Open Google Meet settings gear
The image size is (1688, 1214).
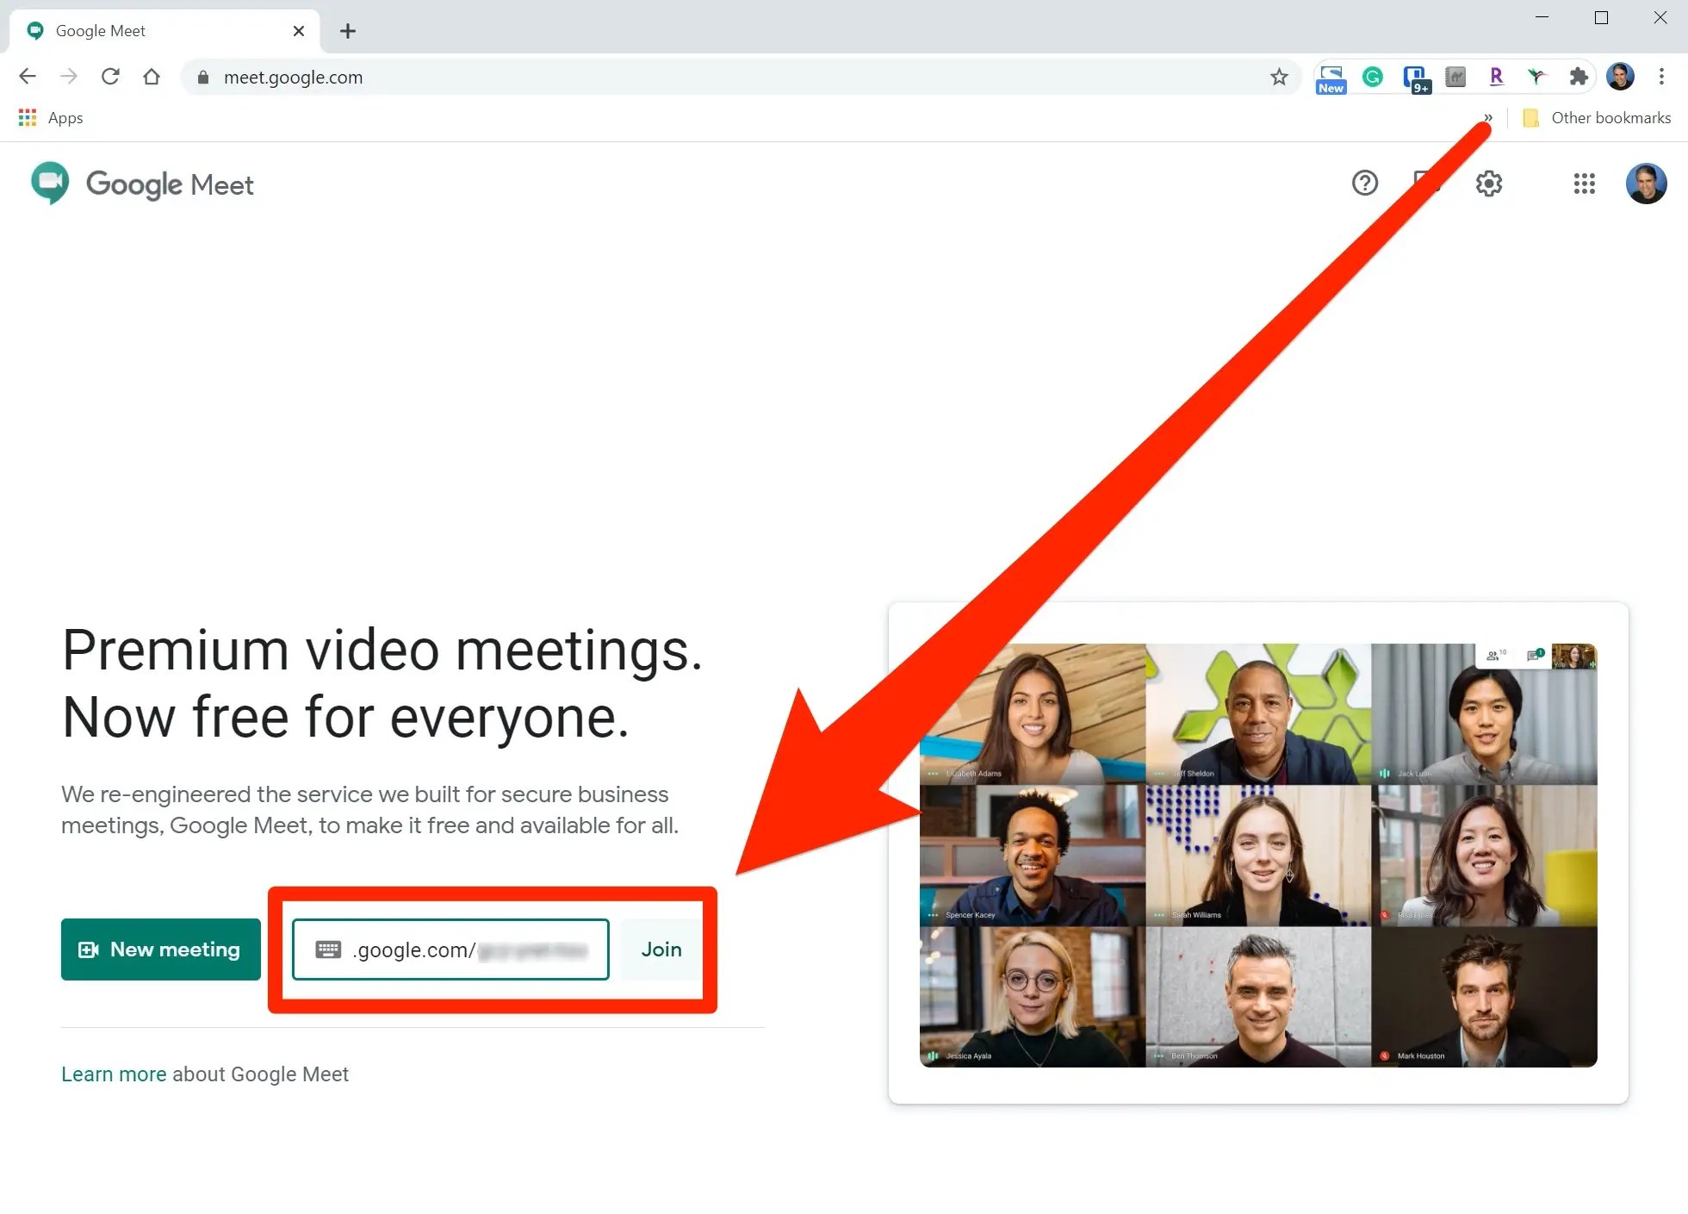pos(1488,183)
